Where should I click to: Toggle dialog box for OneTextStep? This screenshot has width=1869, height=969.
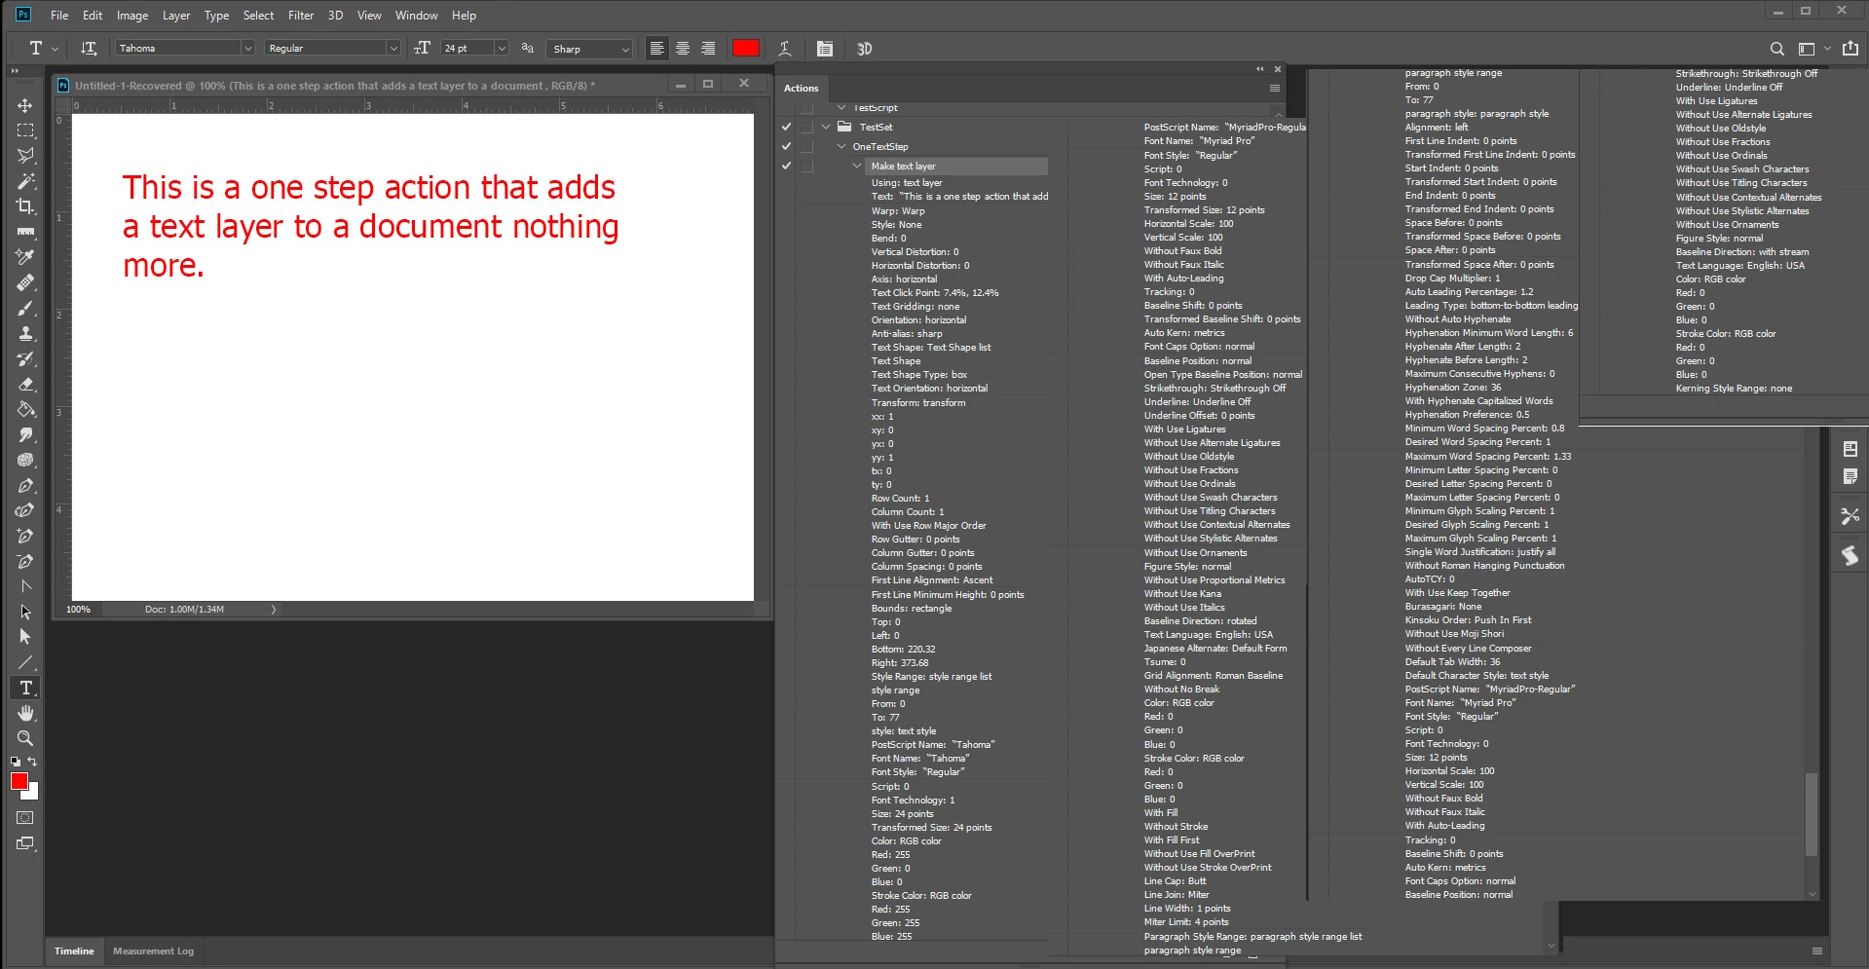point(806,146)
